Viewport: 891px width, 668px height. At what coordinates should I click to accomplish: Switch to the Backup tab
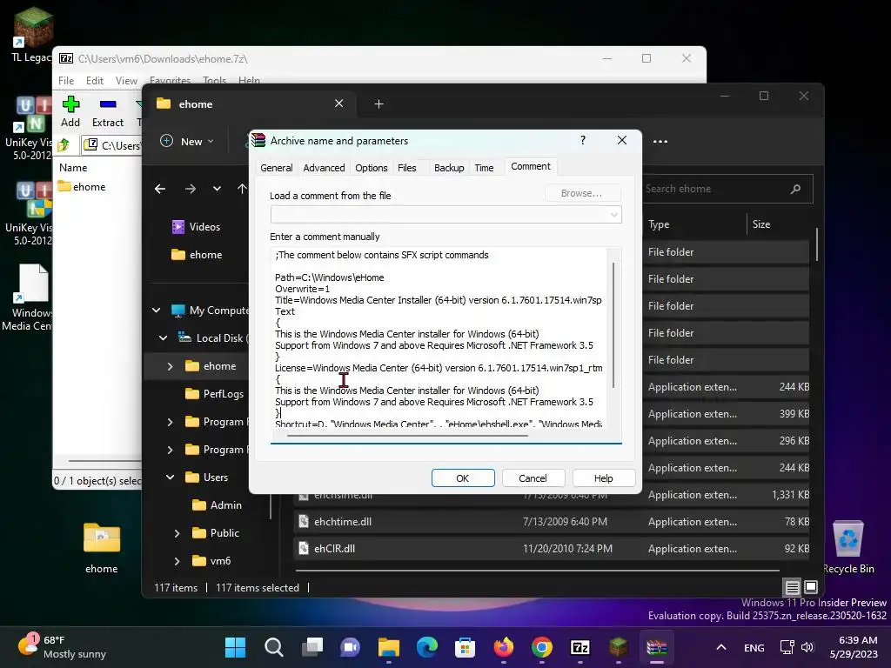(449, 168)
